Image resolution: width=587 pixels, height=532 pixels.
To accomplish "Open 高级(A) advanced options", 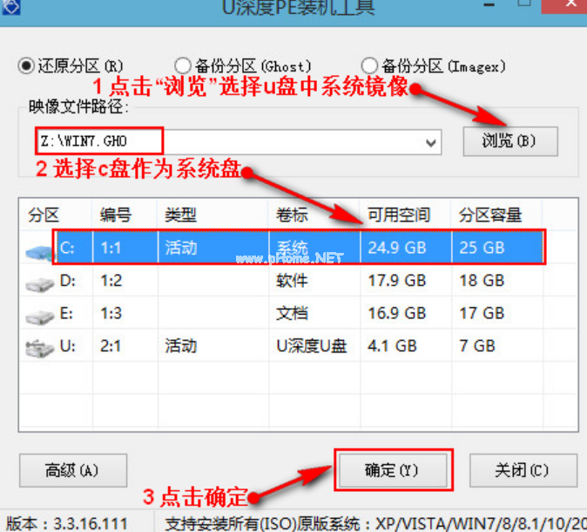I will (72, 470).
